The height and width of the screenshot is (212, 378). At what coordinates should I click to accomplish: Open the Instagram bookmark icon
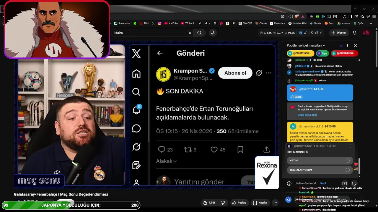pos(160,23)
